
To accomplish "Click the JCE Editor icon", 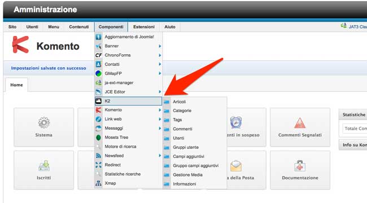I will point(99,92).
